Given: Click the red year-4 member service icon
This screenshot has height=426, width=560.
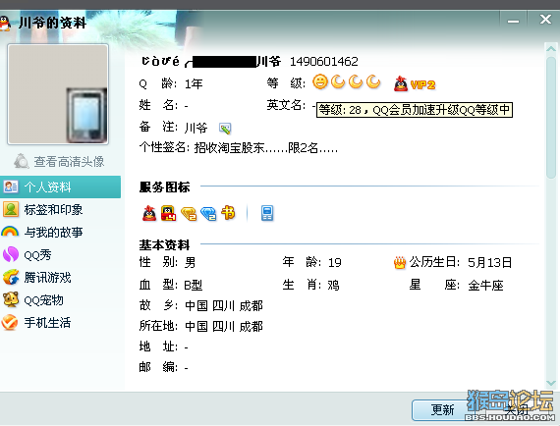Looking at the screenshot, I should pyautogui.click(x=168, y=213).
